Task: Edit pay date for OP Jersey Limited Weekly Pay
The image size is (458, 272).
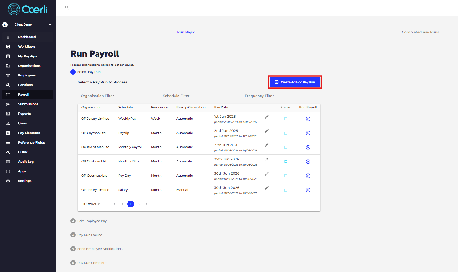Action: 266,117
